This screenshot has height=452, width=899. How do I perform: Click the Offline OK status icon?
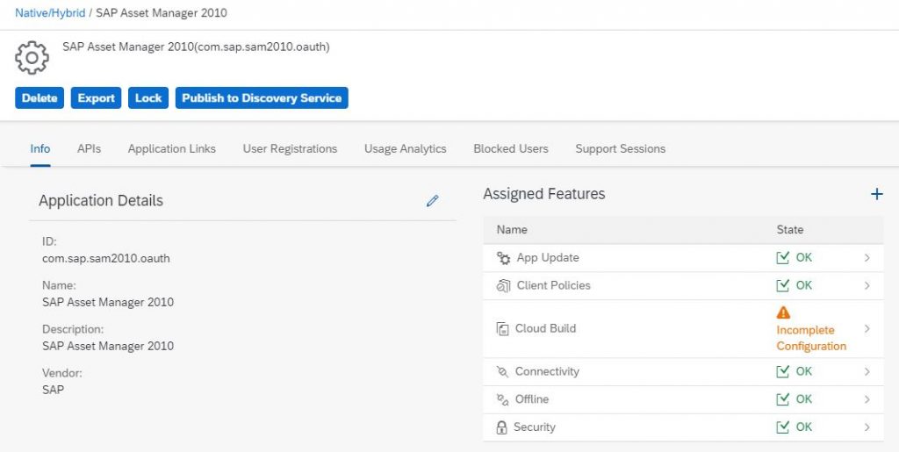(x=782, y=399)
